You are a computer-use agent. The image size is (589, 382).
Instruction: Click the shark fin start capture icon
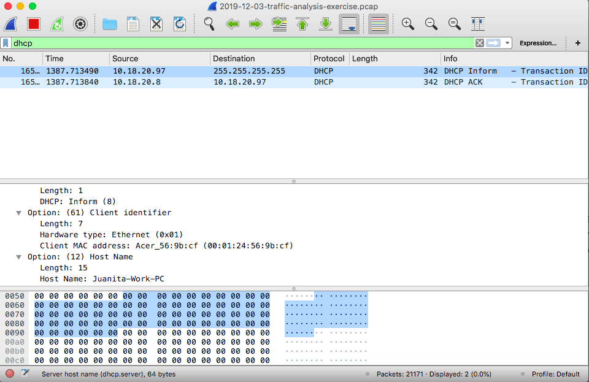click(x=10, y=24)
